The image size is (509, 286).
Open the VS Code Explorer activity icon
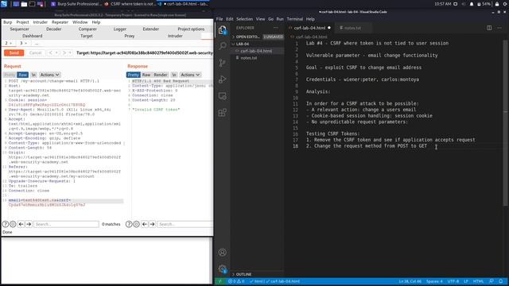(223, 30)
